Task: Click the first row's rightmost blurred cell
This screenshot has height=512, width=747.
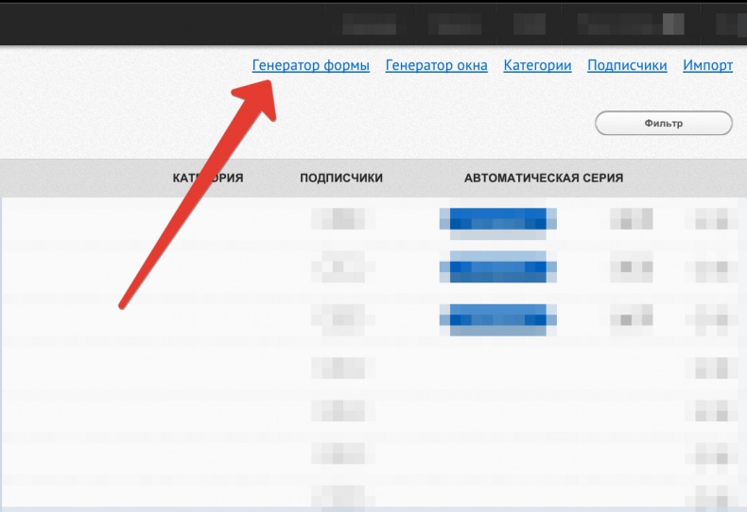Action: tap(716, 220)
